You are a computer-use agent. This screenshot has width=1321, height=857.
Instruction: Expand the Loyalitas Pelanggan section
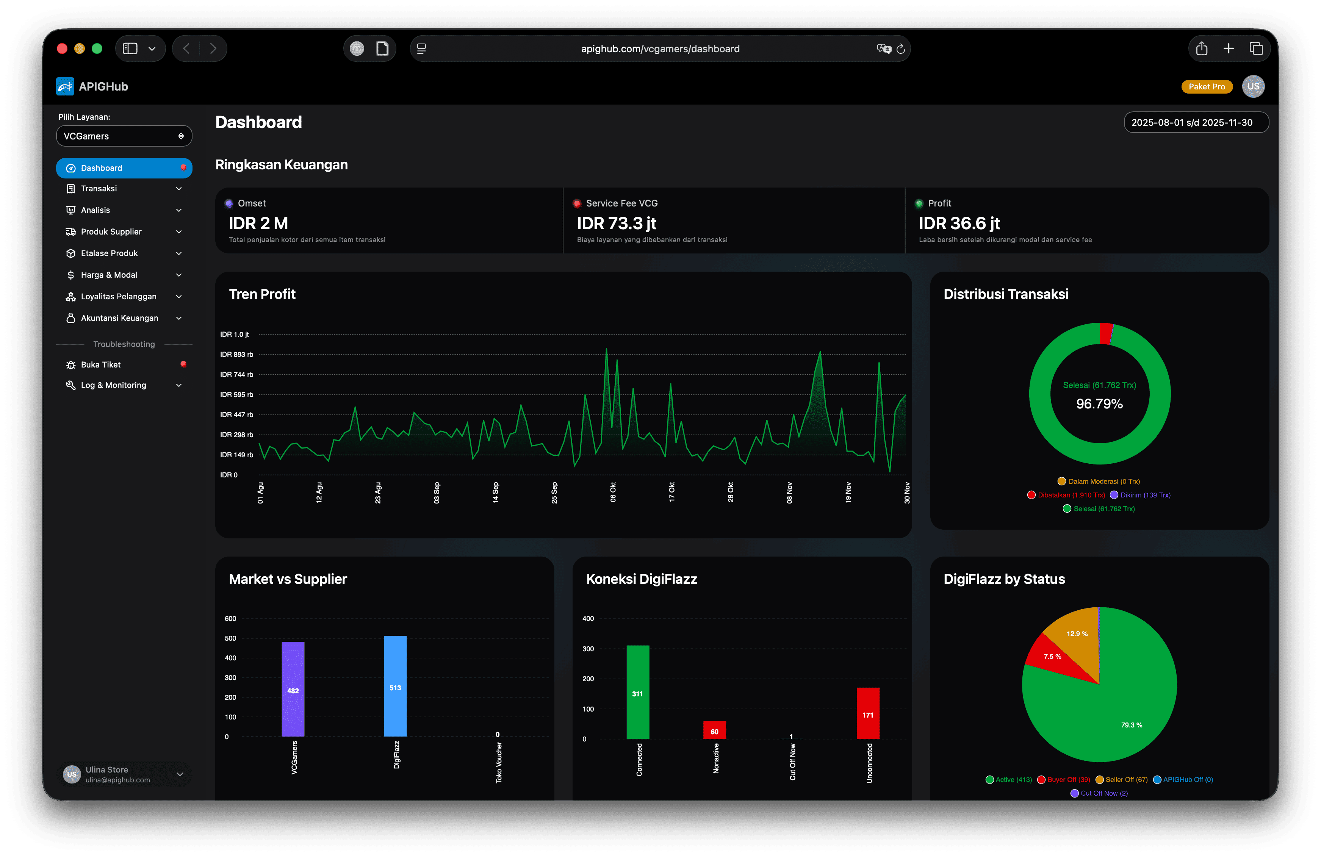click(x=118, y=296)
